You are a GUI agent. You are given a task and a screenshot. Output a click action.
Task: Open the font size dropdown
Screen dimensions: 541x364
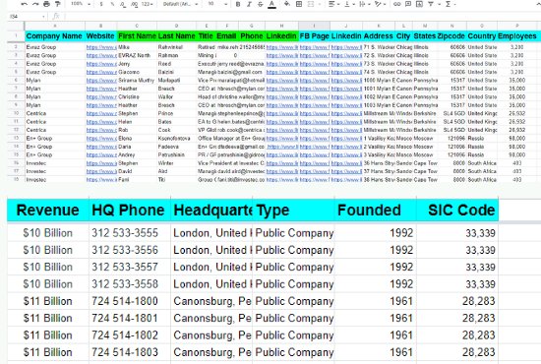click(217, 4)
